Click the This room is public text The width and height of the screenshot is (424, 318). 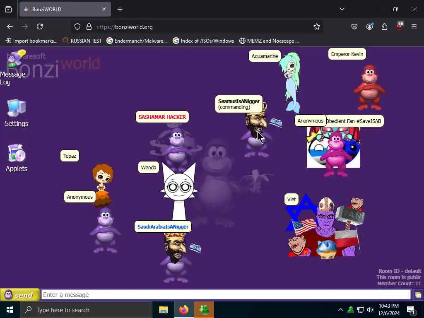[x=399, y=277]
